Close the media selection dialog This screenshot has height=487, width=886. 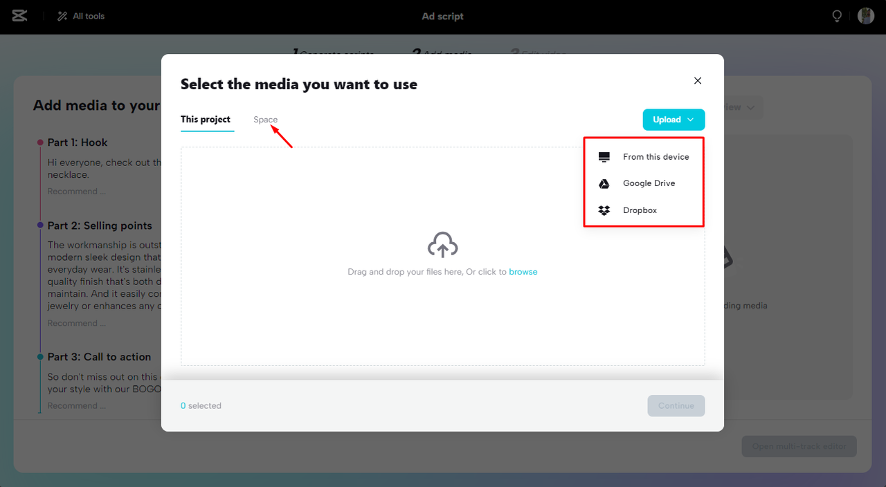(x=698, y=81)
